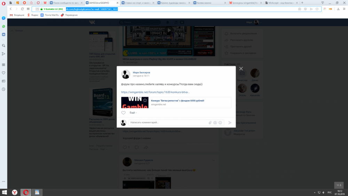Open search from Opera sidebar
Screen dimensions: 348x196
pyautogui.click(x=3, y=46)
